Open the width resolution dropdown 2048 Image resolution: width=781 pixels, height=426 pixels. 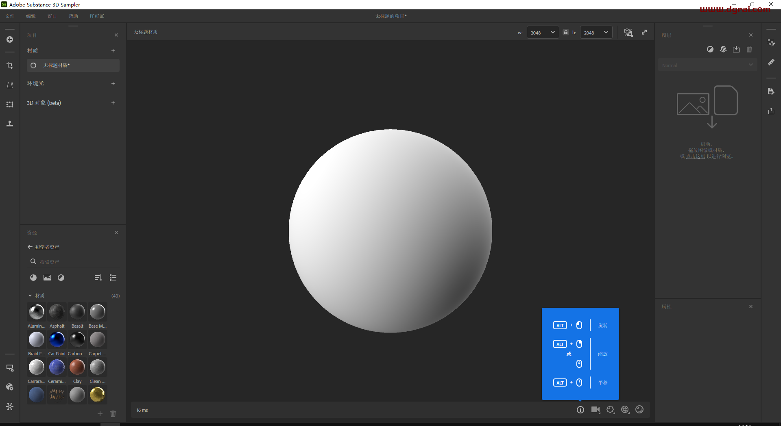543,33
